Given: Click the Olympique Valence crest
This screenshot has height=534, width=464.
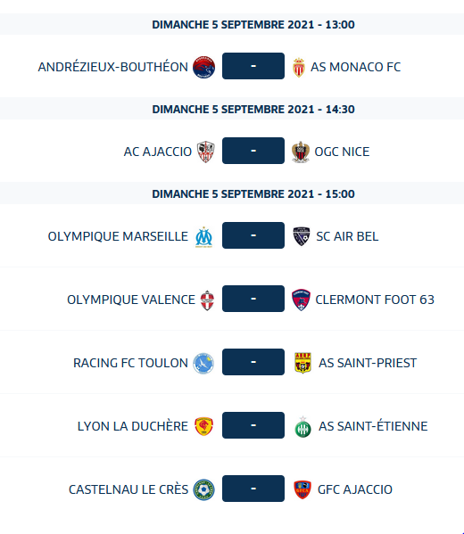Looking at the screenshot, I should (207, 300).
